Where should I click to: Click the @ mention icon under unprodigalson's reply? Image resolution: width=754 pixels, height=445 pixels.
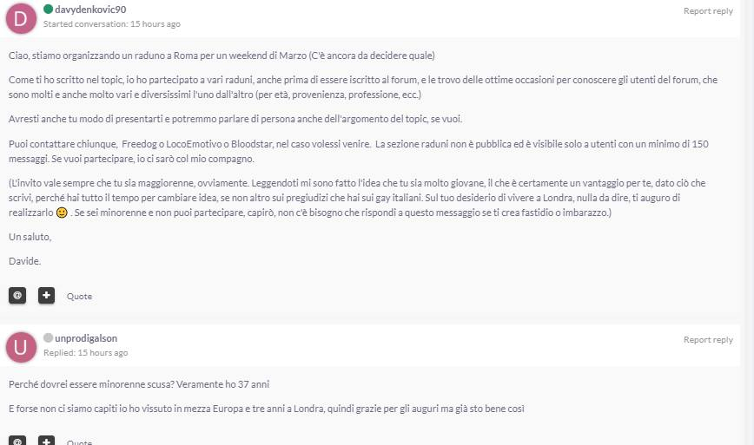click(17, 440)
